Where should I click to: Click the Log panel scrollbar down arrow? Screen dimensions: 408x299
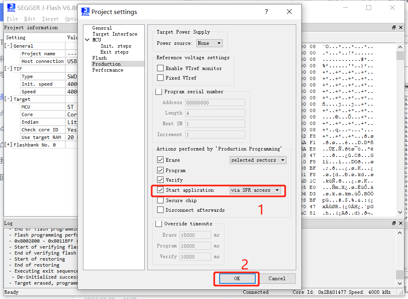pos(400,283)
